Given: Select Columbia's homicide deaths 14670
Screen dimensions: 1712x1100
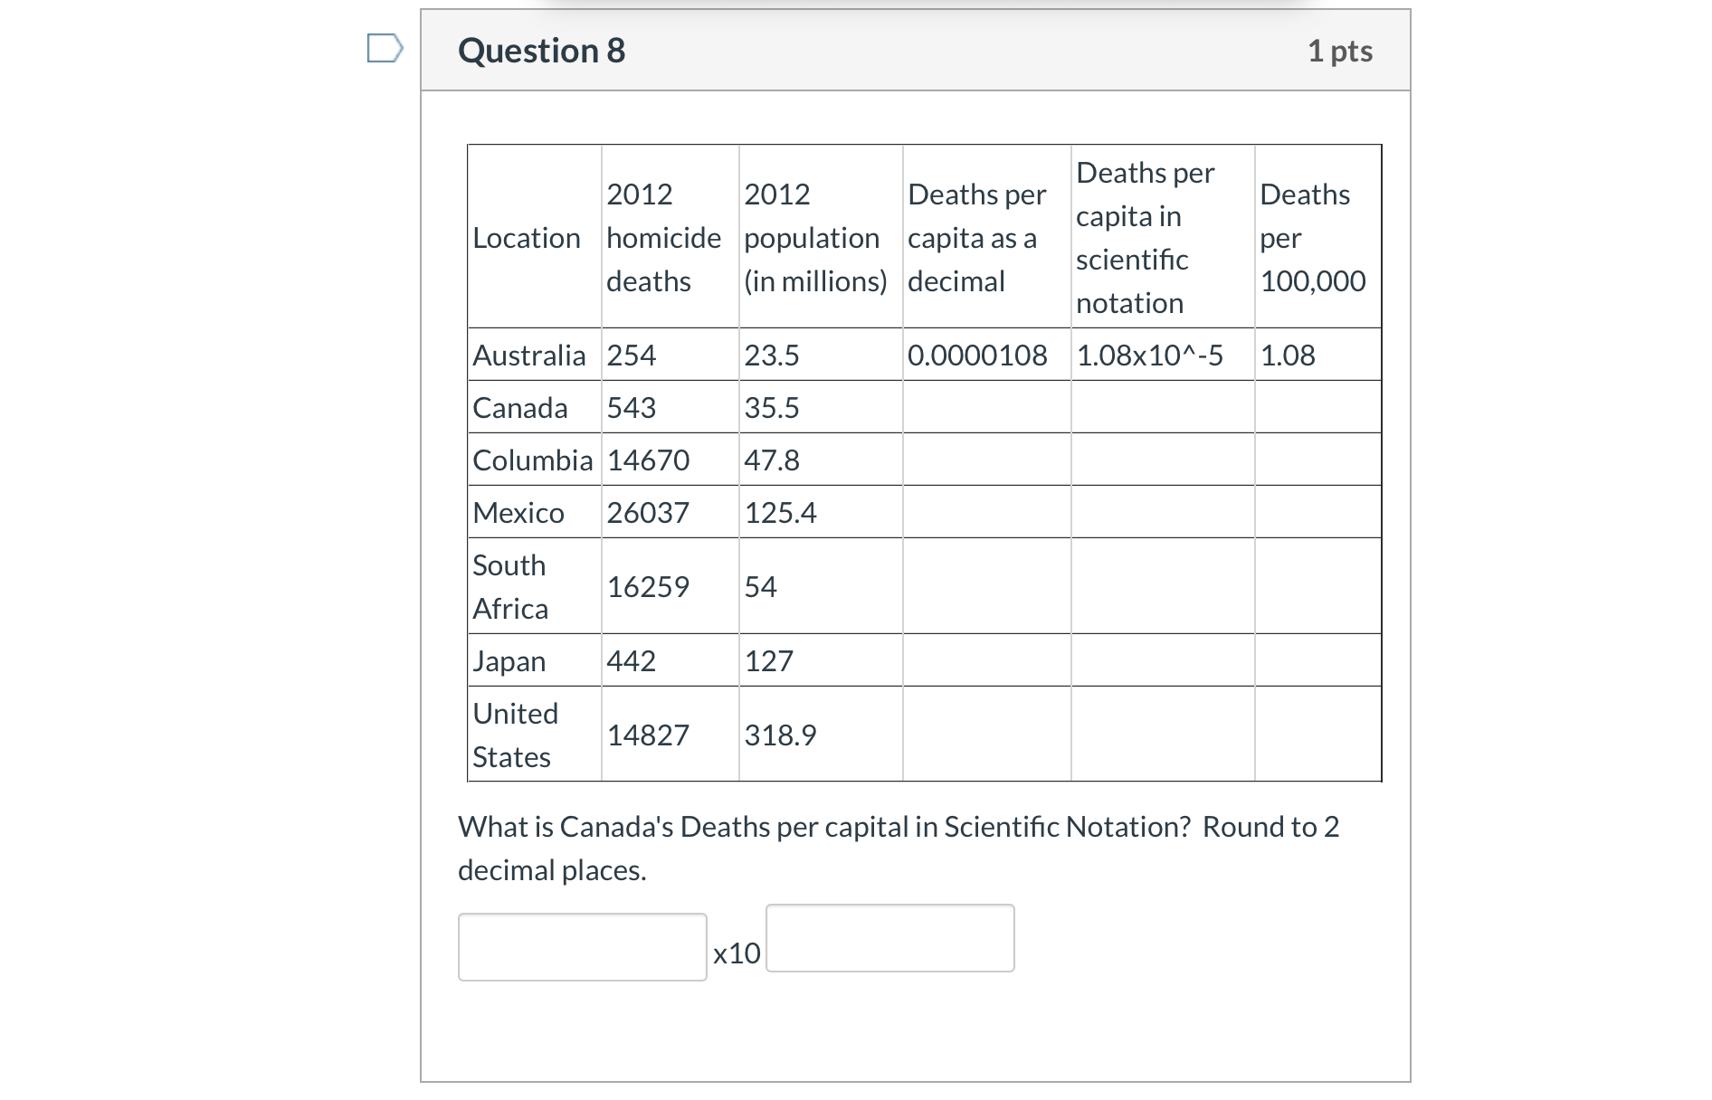Looking at the screenshot, I should [x=646, y=460].
